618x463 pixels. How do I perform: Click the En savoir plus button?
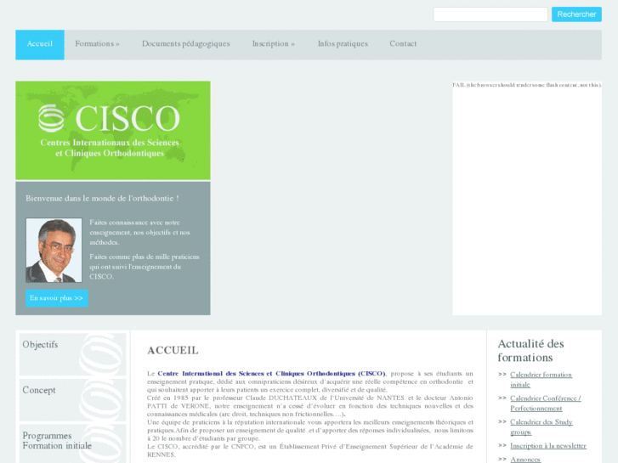click(57, 298)
